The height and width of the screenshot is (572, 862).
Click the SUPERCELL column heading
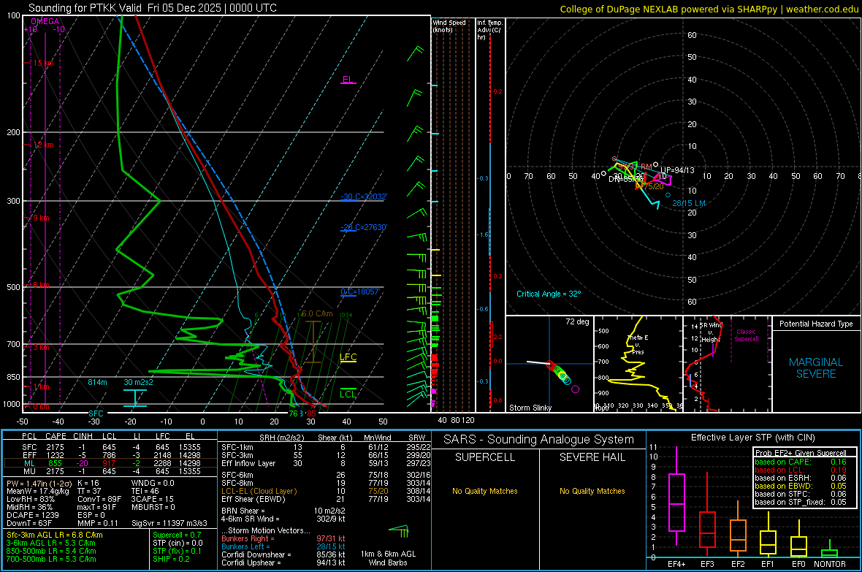tap(485, 457)
